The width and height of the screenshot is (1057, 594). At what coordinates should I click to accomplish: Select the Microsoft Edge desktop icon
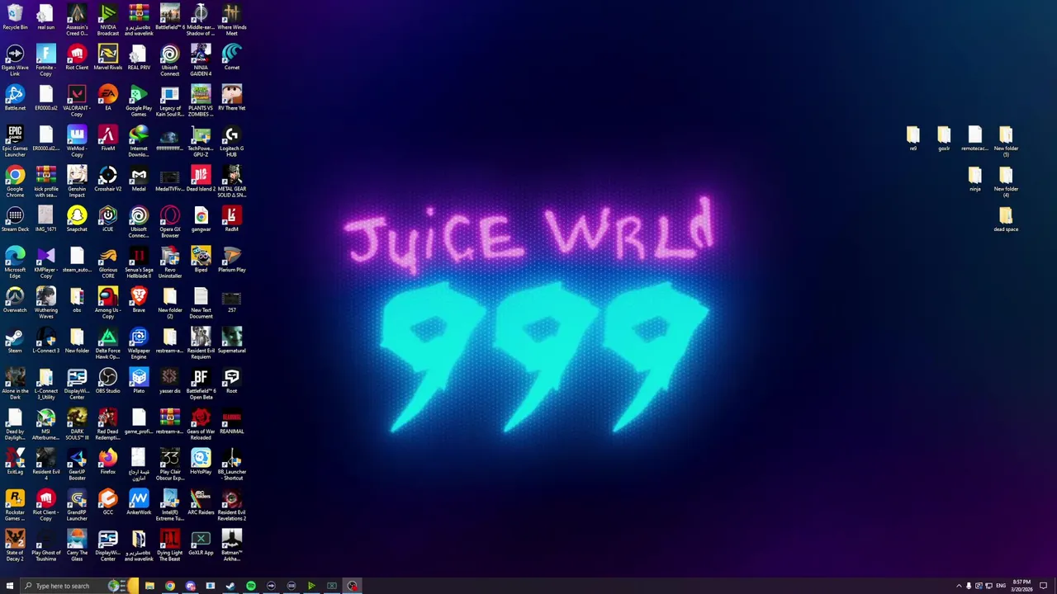click(x=15, y=262)
